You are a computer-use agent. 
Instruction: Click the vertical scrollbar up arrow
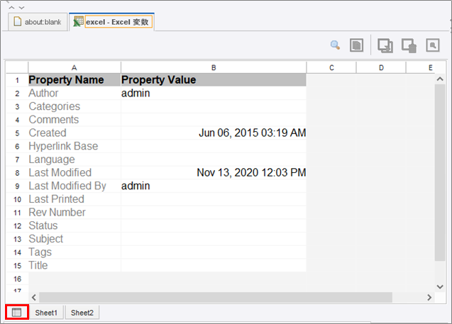pos(440,79)
